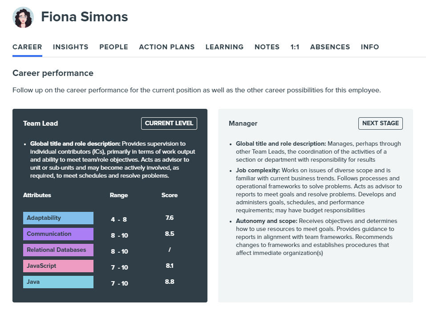Switch to the CAREER tab
Screen dimensions: 426x314
tap(27, 47)
